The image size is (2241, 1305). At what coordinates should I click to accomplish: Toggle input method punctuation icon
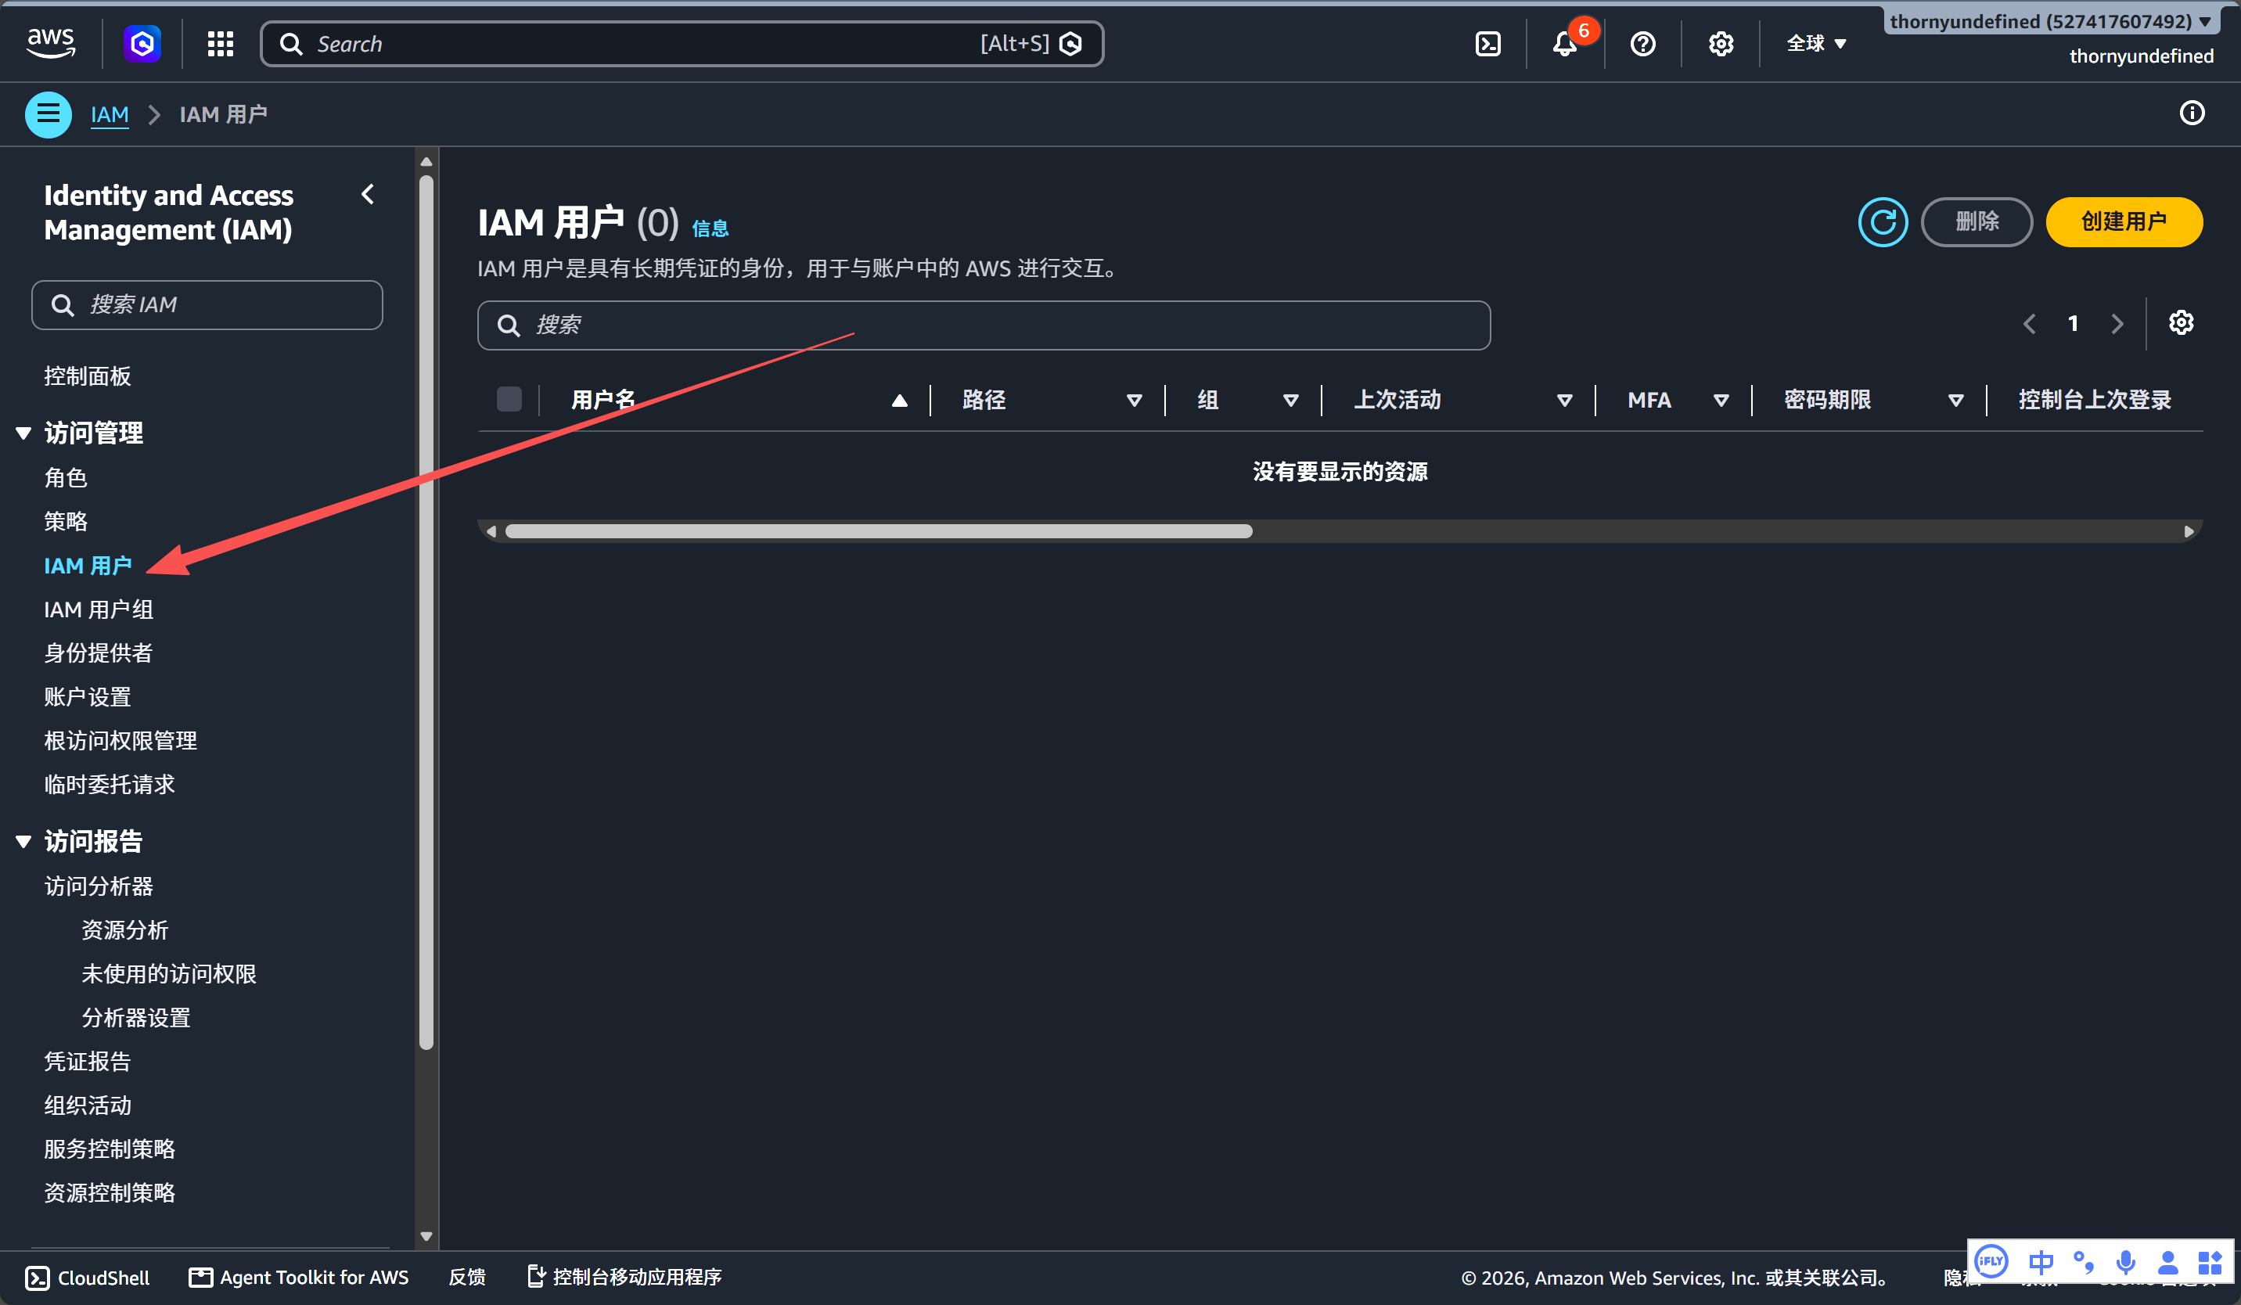[2084, 1261]
